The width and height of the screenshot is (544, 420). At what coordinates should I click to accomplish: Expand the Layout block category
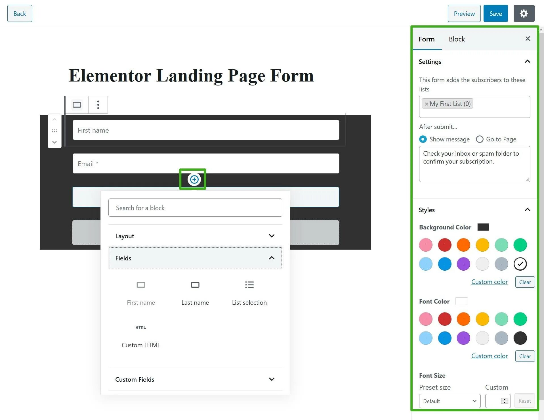(x=195, y=236)
